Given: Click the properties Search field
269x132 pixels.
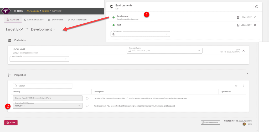Looking at the screenshot, I should (43, 86).
